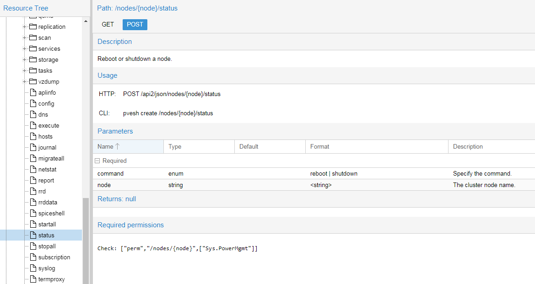535x284 pixels.
Task: Sort parameters by Name column
Action: click(x=128, y=147)
